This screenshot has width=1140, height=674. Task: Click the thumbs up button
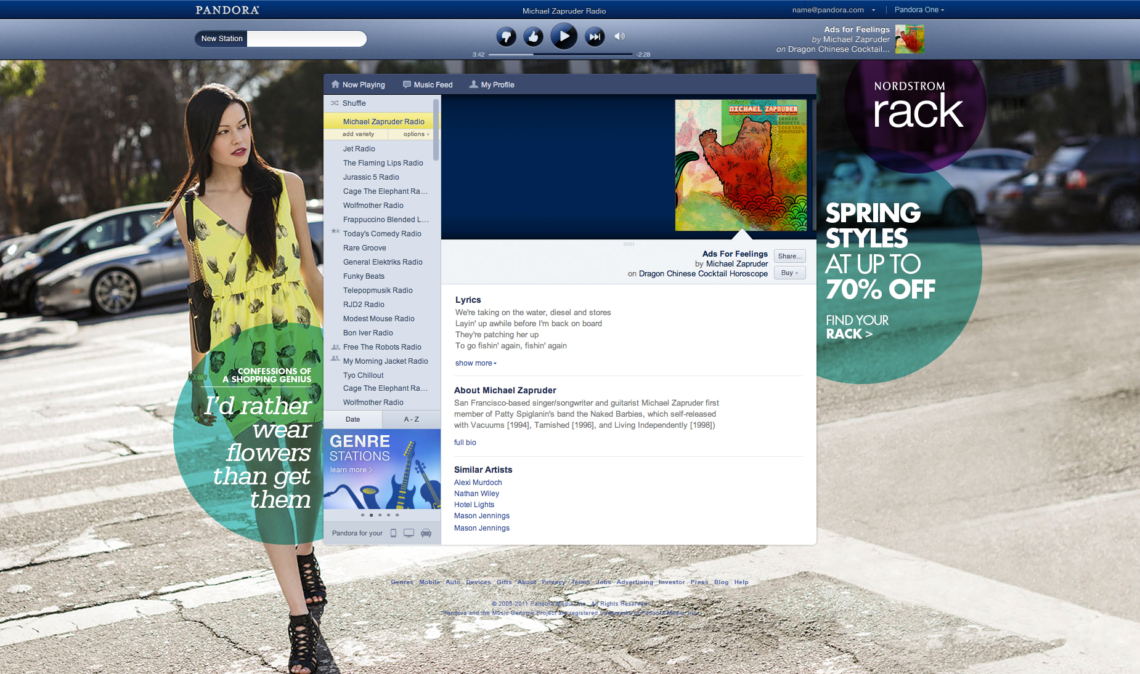click(534, 37)
